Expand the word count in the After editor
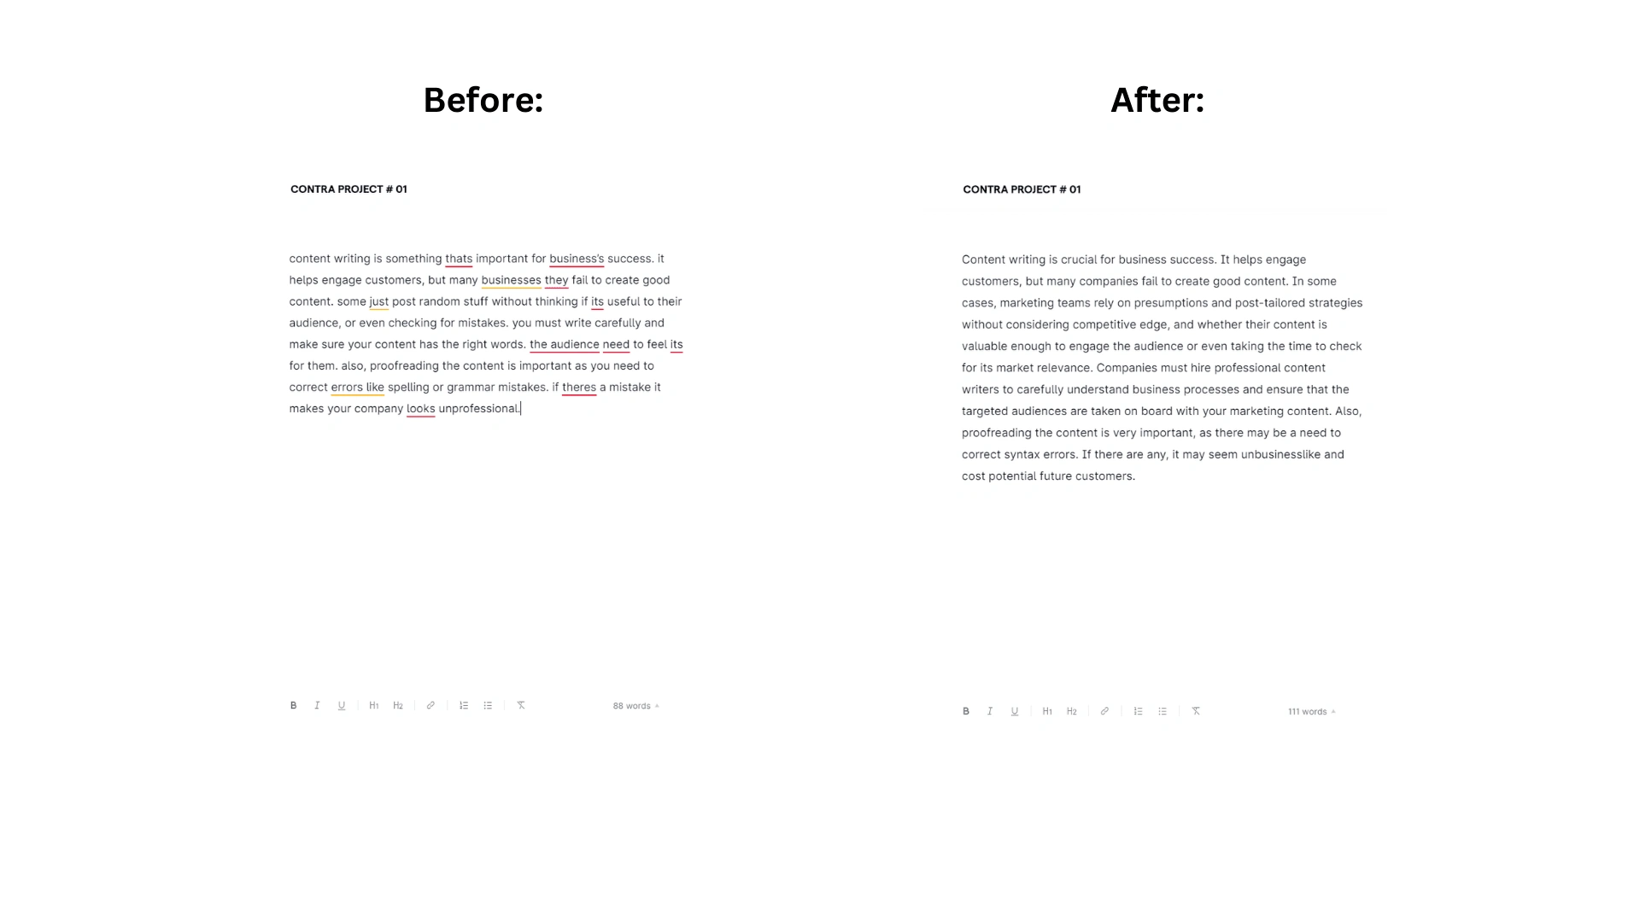1640x922 pixels. pos(1311,711)
